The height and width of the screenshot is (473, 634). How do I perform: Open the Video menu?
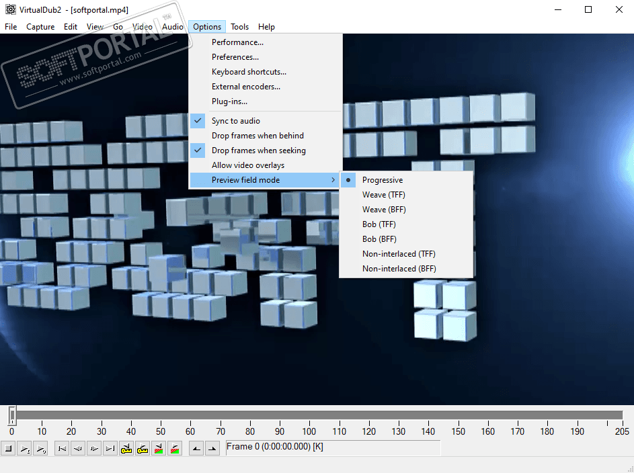pos(143,27)
